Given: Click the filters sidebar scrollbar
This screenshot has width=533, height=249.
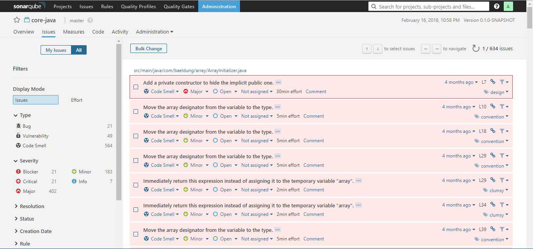Looking at the screenshot, I should (119, 121).
